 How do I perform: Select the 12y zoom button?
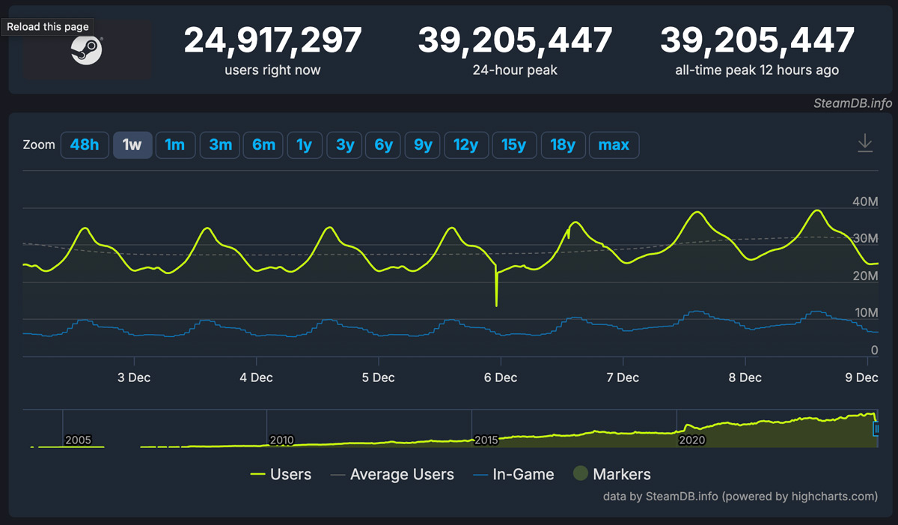click(x=466, y=145)
